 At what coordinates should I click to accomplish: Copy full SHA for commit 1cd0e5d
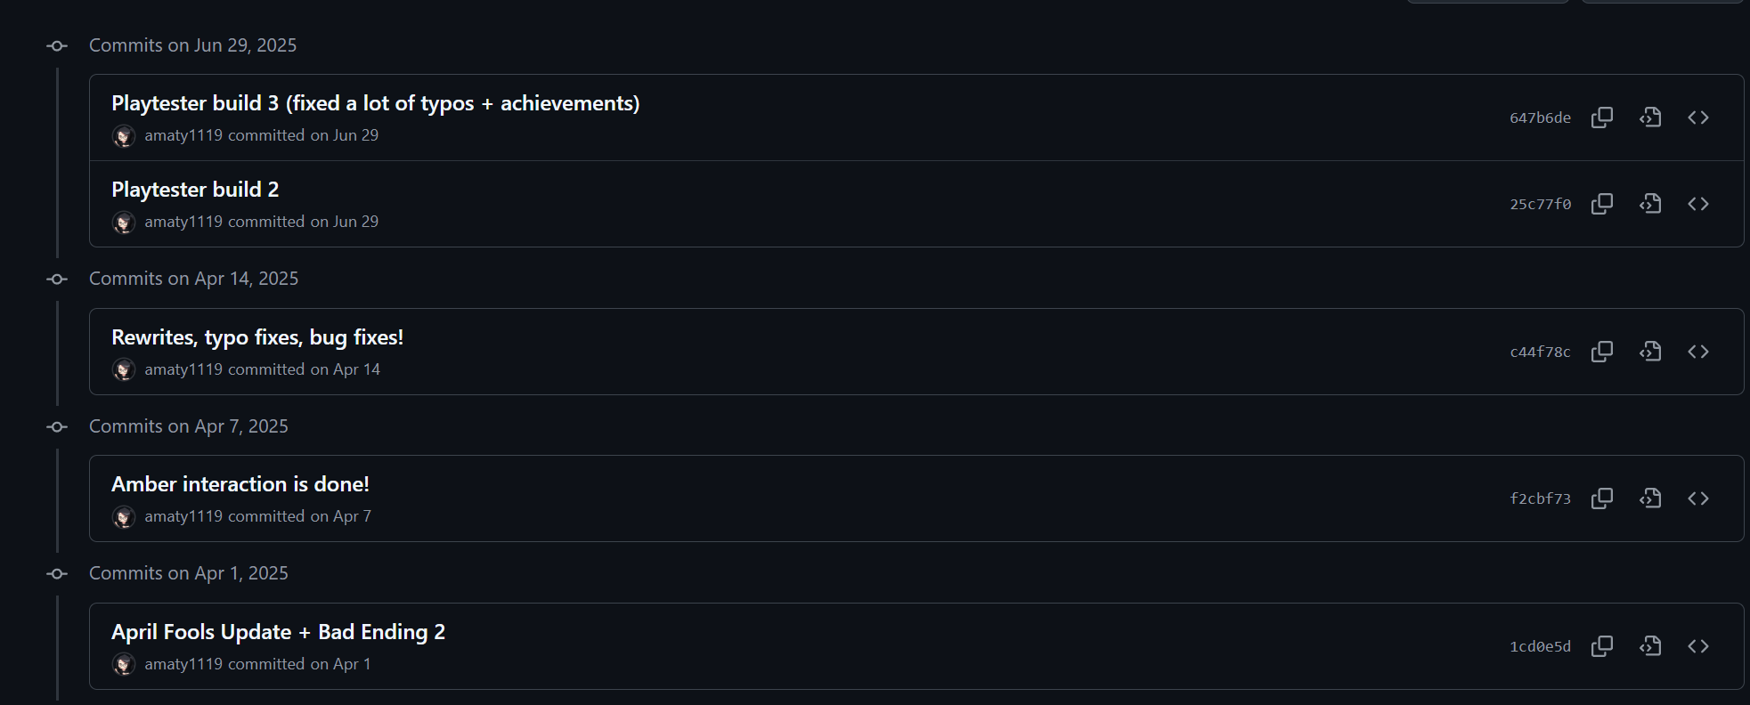coord(1602,646)
